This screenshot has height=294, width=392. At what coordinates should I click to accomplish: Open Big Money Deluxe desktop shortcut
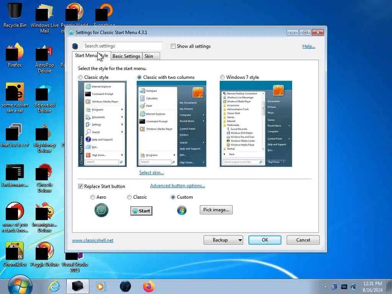coord(44,138)
